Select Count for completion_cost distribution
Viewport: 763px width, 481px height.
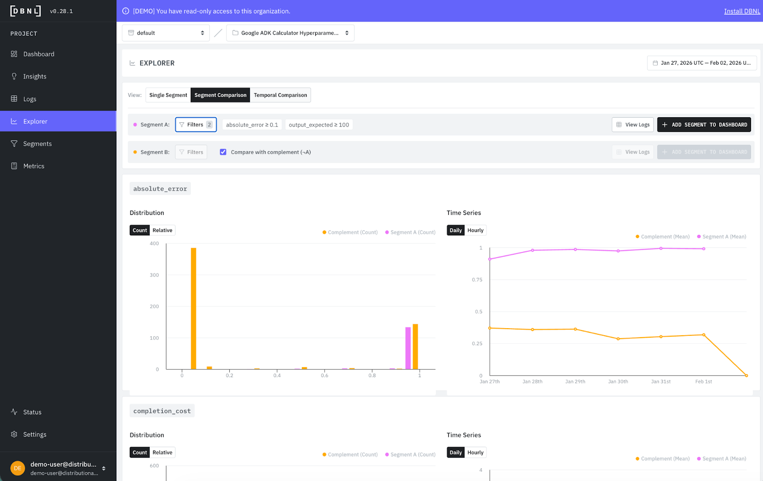coord(140,452)
